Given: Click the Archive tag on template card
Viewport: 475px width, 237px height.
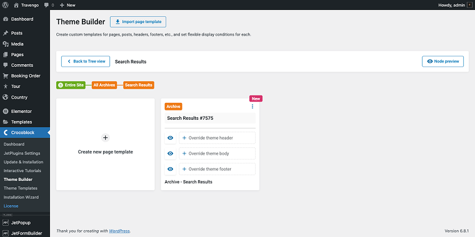Looking at the screenshot, I should click(x=173, y=107).
